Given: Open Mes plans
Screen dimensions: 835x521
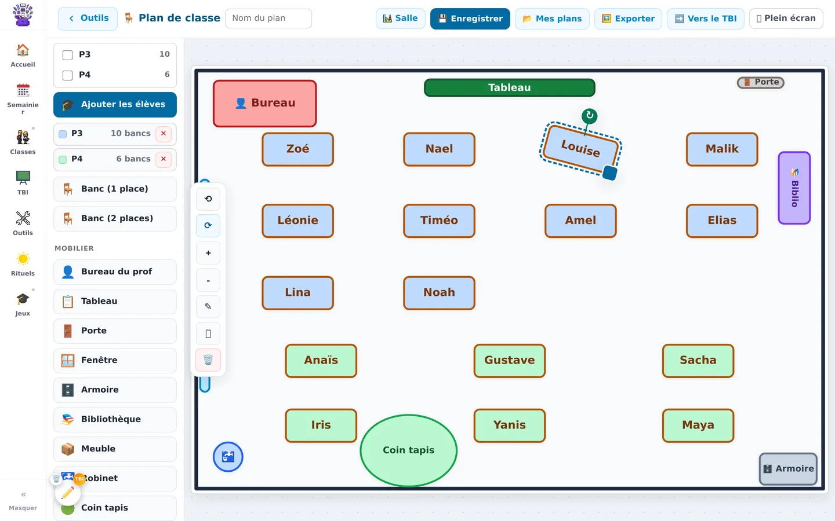Looking at the screenshot, I should tap(552, 19).
